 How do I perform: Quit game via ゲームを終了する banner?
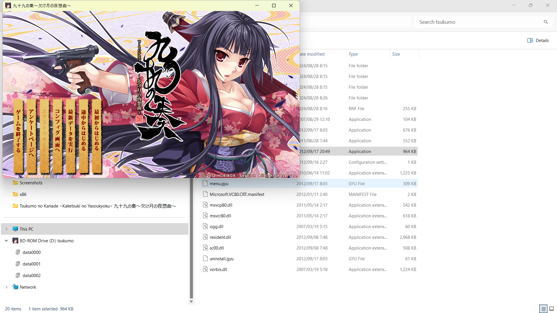tap(19, 136)
